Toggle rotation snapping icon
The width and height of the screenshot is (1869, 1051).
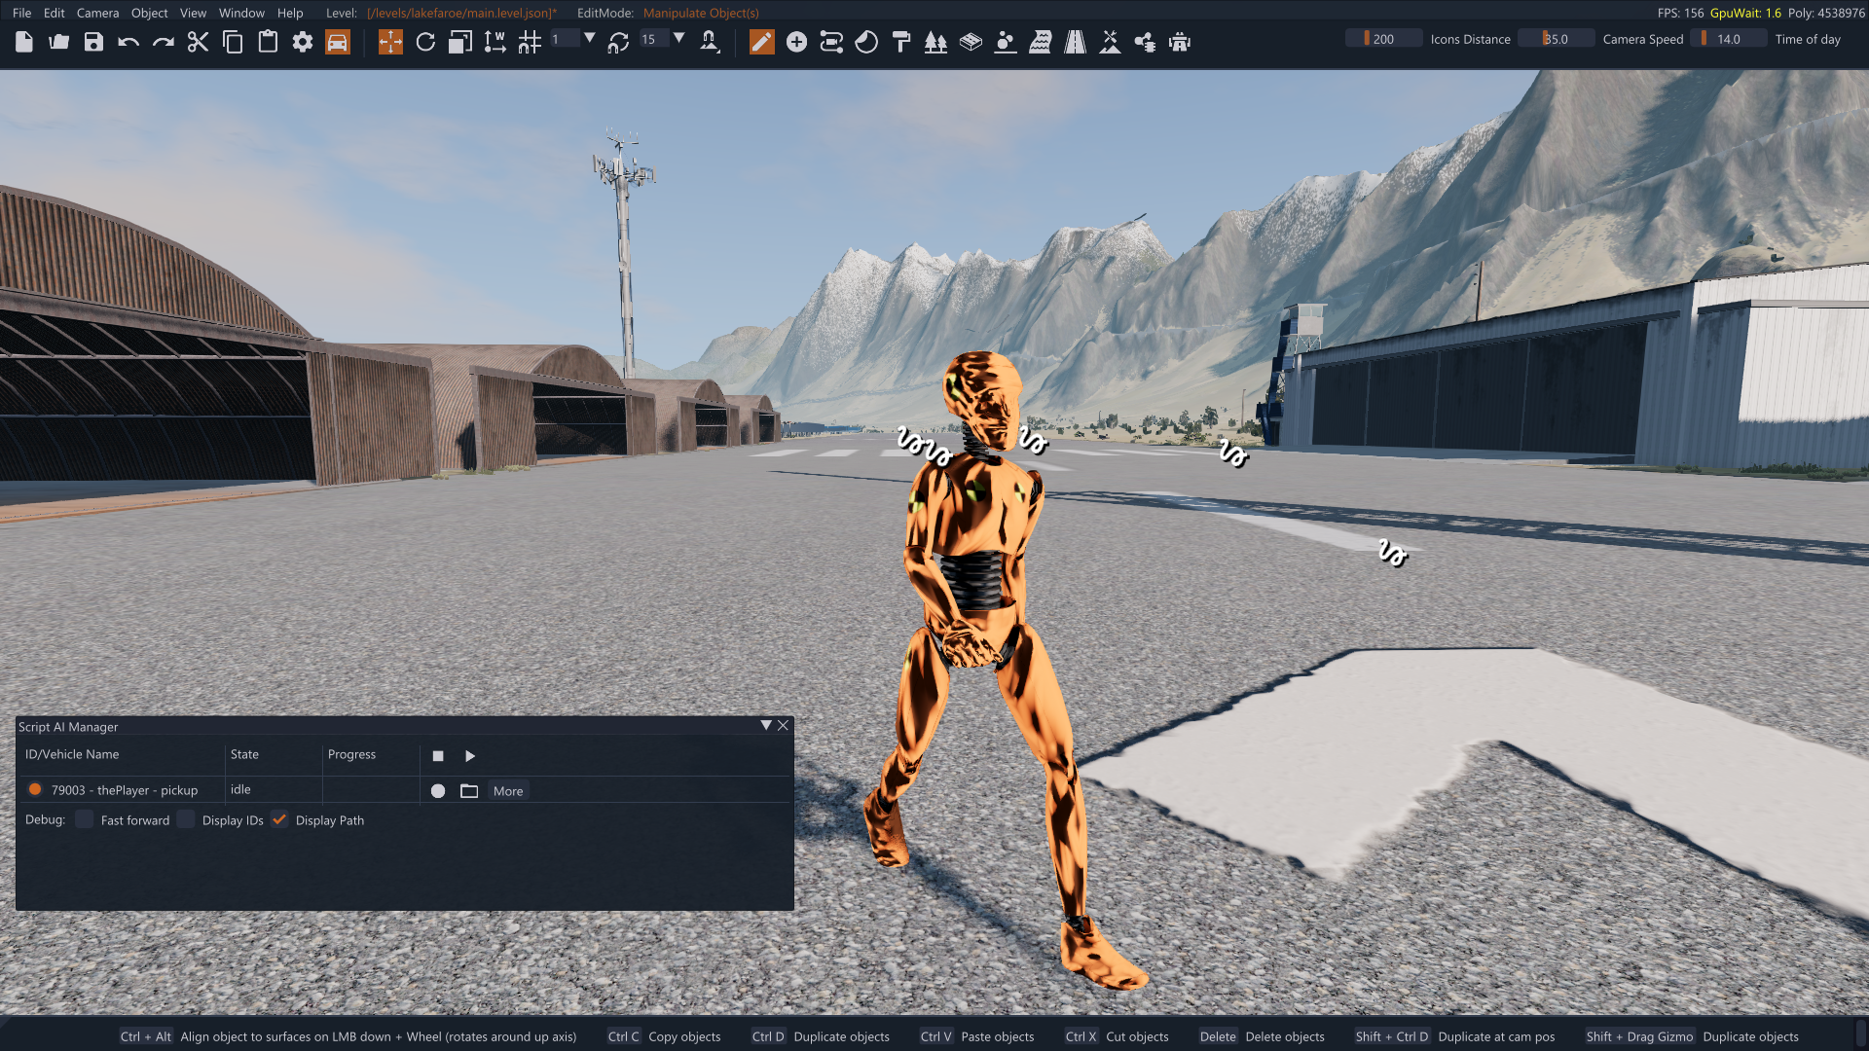618,42
